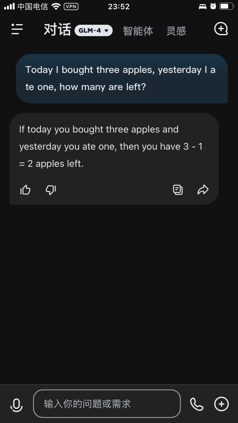The width and height of the screenshot is (238, 423).
Task: Tap the user's apples question bubble
Action: 122,78
